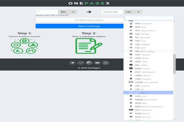Click the IOST IOStoken coin icon
The width and height of the screenshot is (184, 122).
[x=131, y=55]
